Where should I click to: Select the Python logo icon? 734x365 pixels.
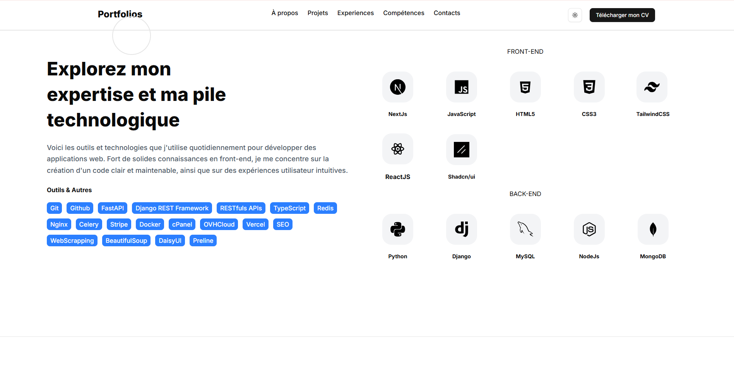point(398,229)
